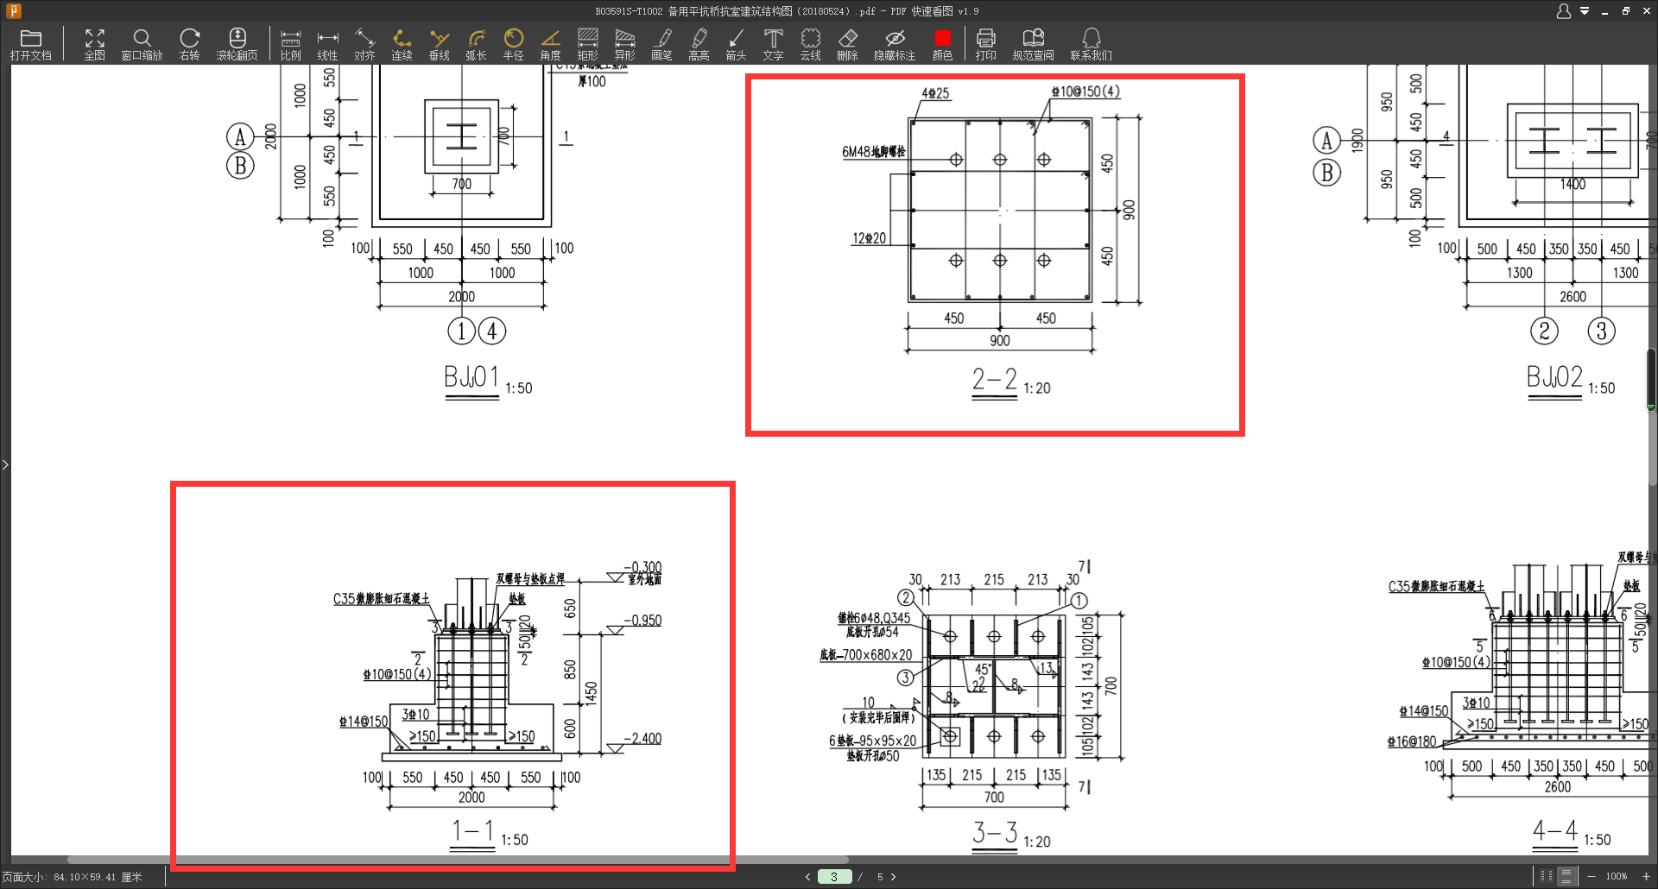Activate the 窗口缩放 window zoom tool
The width and height of the screenshot is (1658, 889).
click(142, 45)
